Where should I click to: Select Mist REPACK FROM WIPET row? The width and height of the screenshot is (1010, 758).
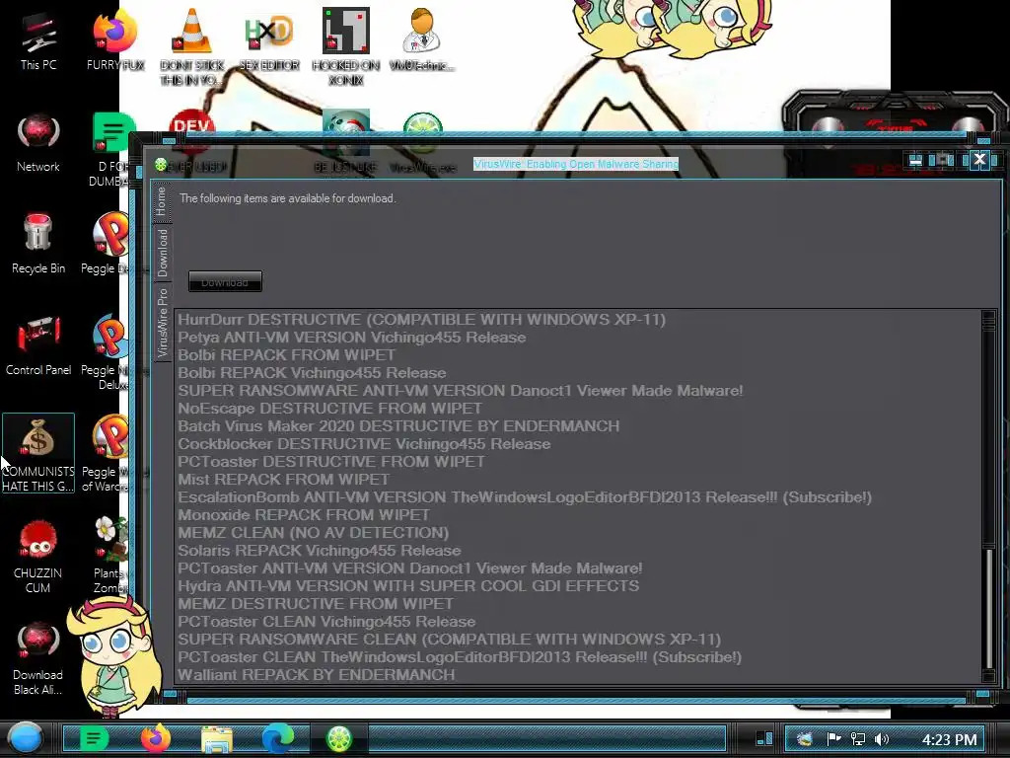pos(577,480)
